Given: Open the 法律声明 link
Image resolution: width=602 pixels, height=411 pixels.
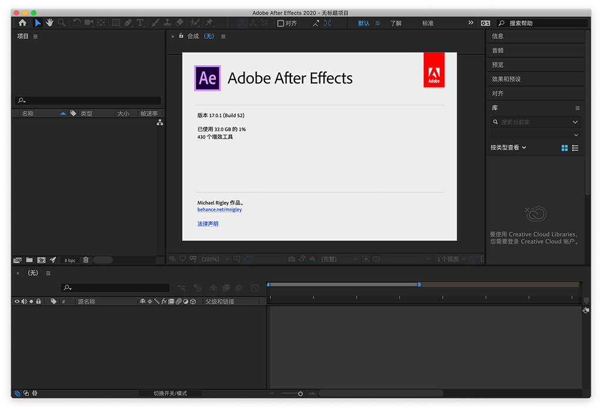Looking at the screenshot, I should (208, 224).
